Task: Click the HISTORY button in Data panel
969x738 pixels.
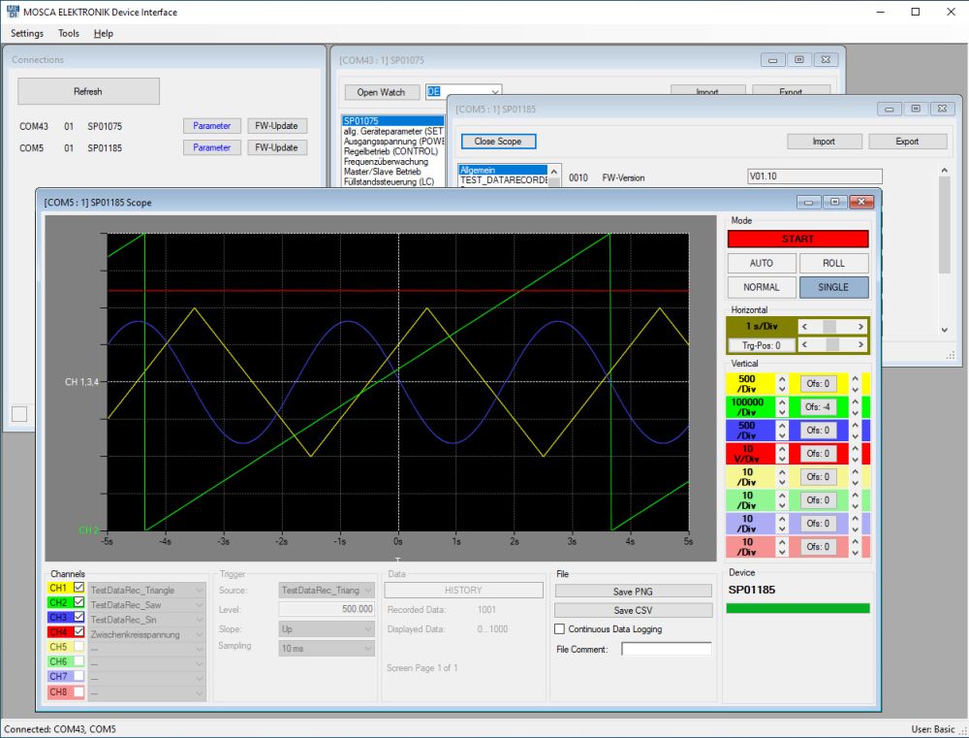Action: coord(463,591)
